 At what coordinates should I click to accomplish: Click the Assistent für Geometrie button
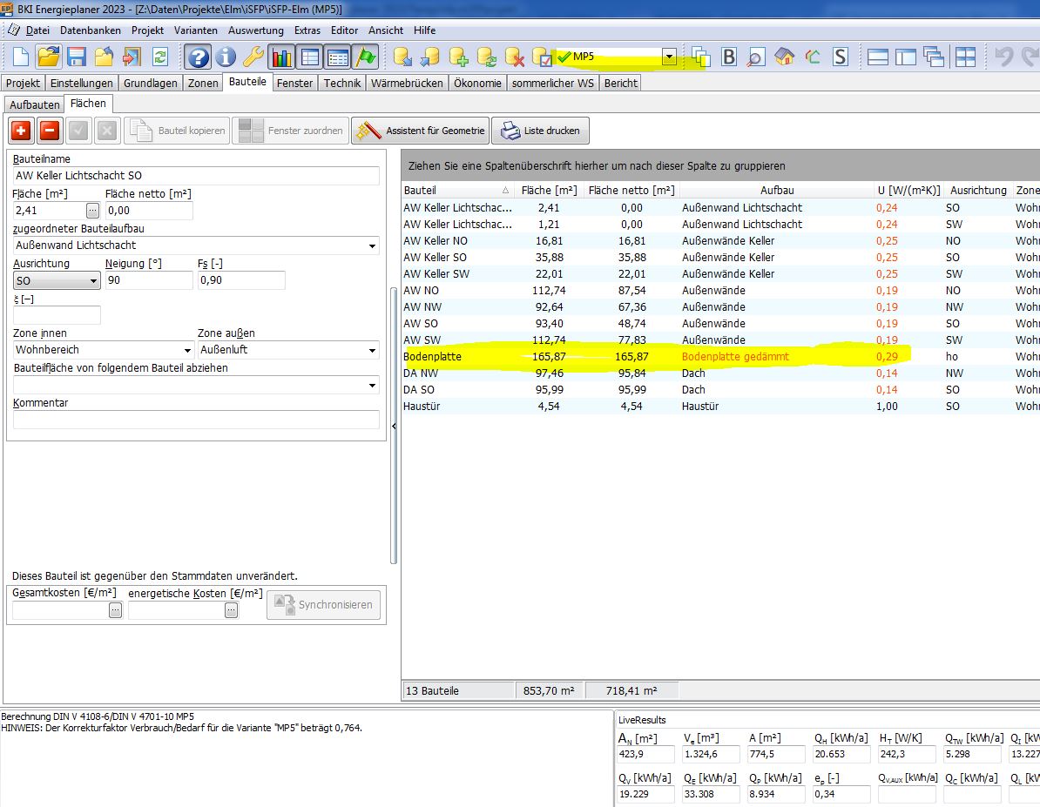[420, 131]
